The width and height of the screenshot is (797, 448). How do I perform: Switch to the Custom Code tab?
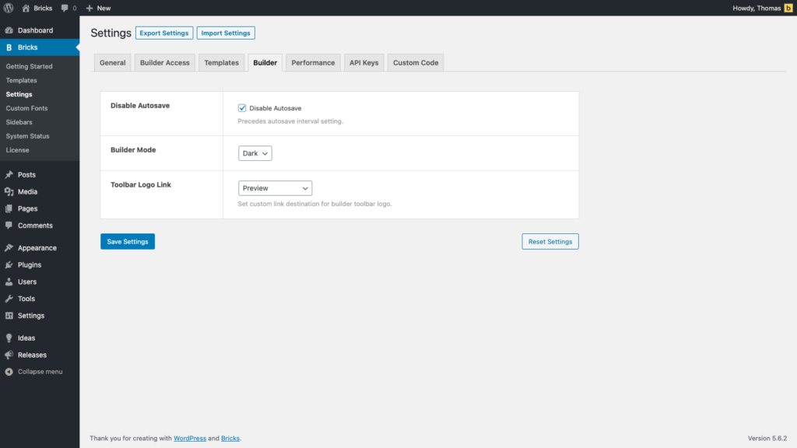[x=416, y=63]
